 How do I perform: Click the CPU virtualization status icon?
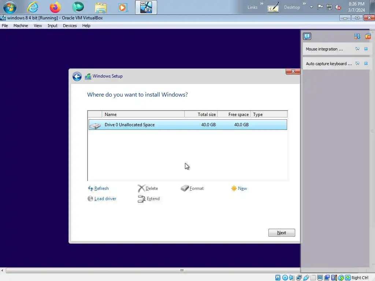[x=334, y=278]
